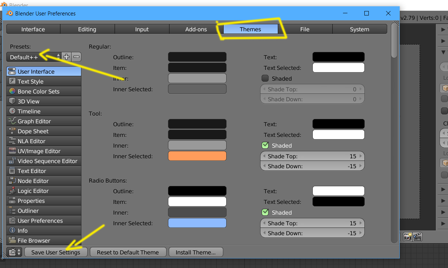
Task: Open the editor type selector beside Save User Settings
Action: 14,252
